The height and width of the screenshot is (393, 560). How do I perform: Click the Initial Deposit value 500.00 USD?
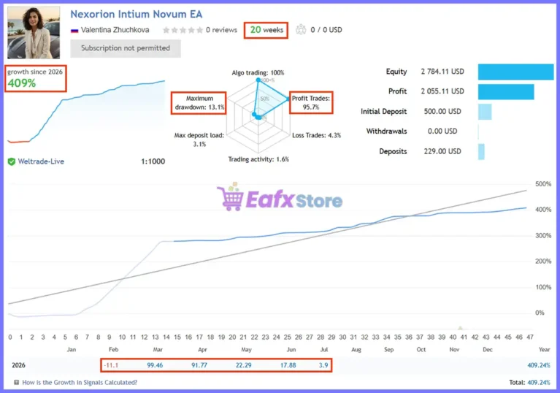point(442,112)
